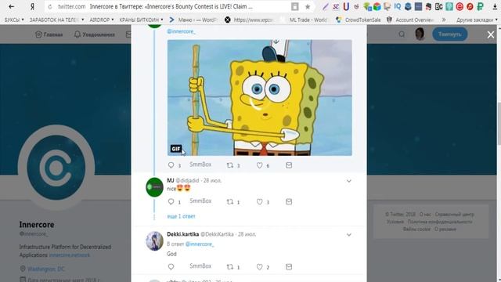Open the CrowdTokenSale bookmark
Viewport: 501px width, 282px height.
(359, 20)
